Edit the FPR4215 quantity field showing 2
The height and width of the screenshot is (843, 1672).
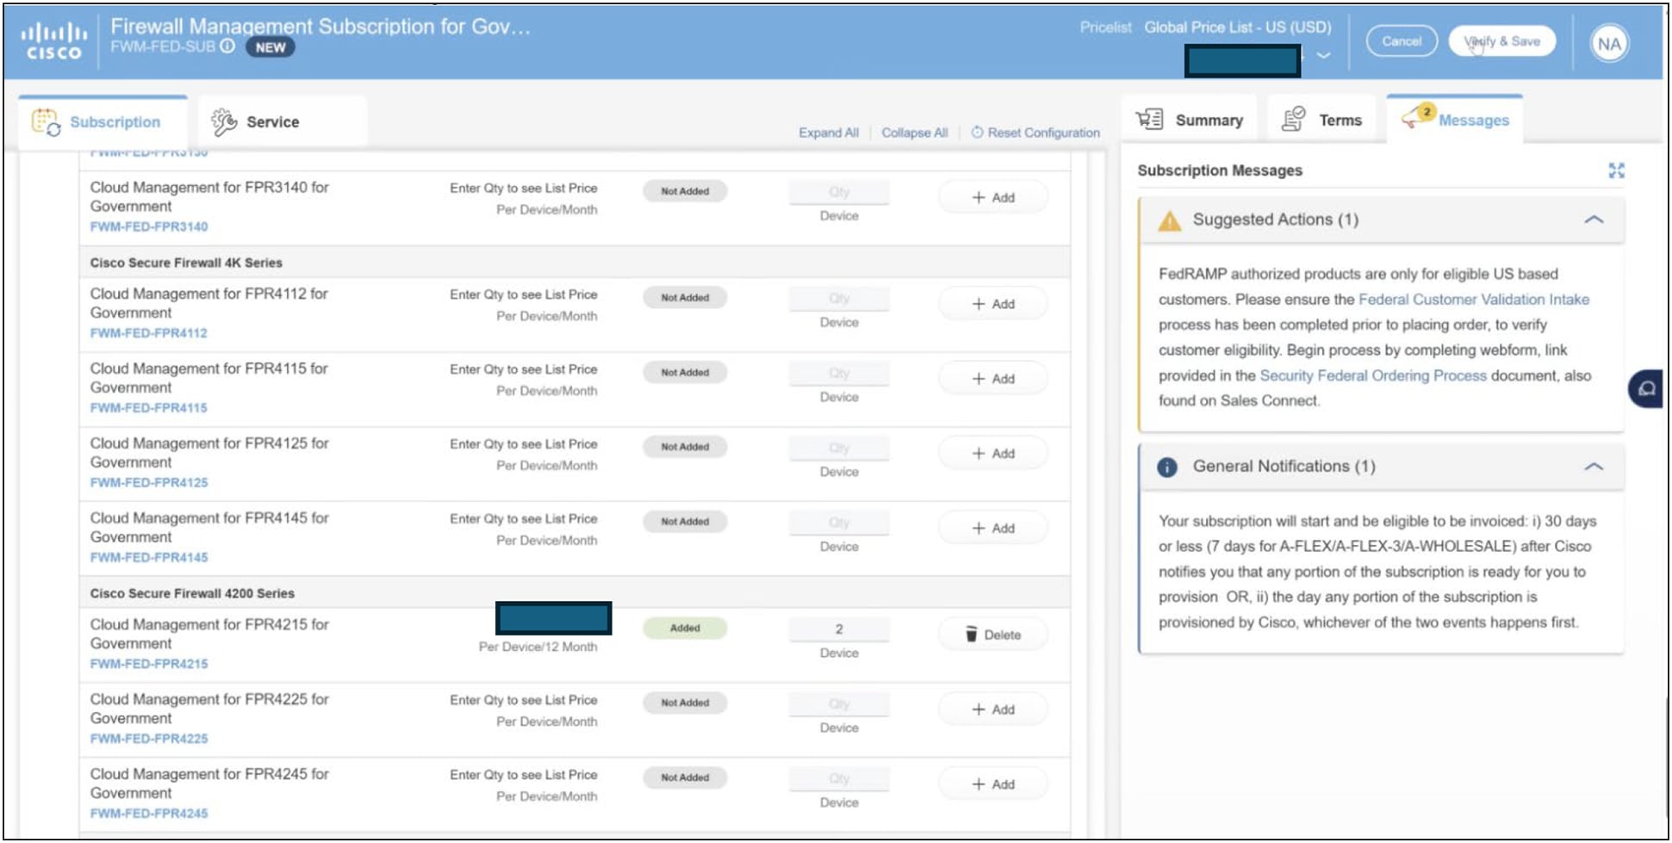[839, 629]
